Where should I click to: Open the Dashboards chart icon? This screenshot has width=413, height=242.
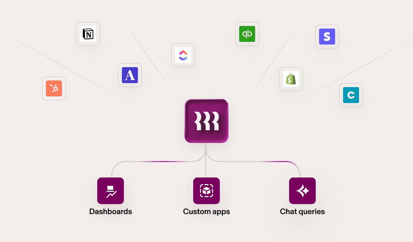click(111, 191)
